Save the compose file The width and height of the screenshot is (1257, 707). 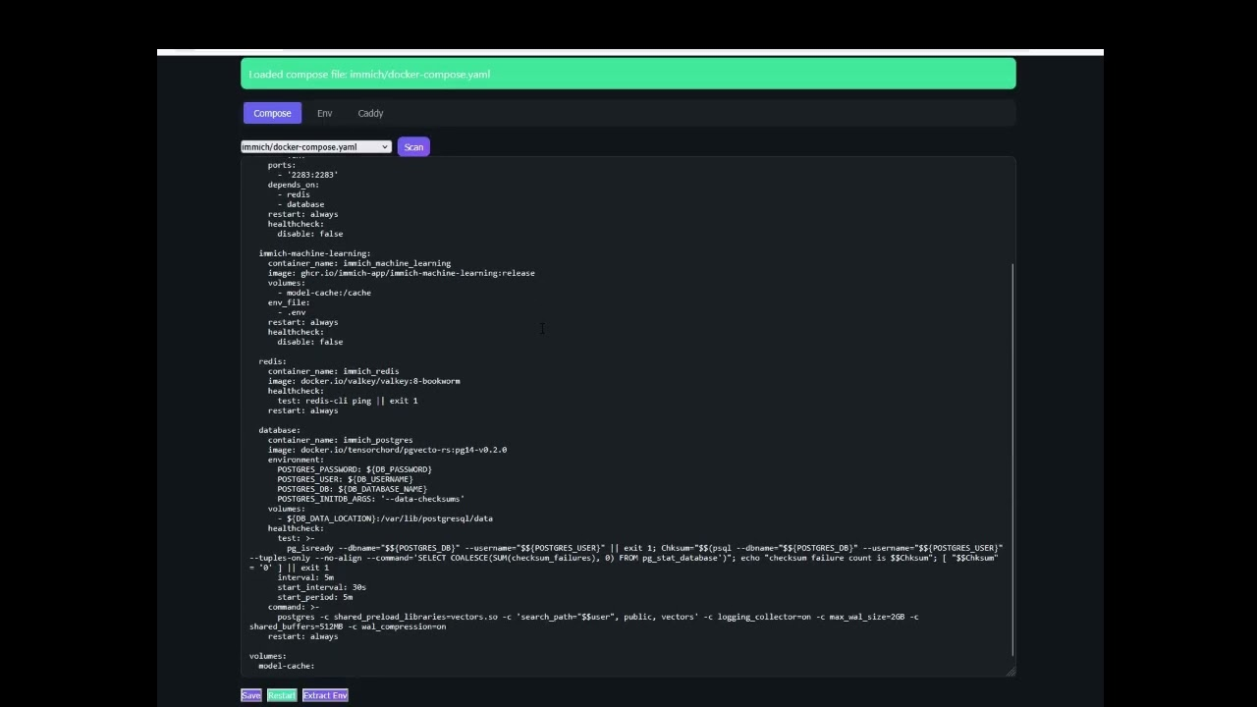pos(251,695)
